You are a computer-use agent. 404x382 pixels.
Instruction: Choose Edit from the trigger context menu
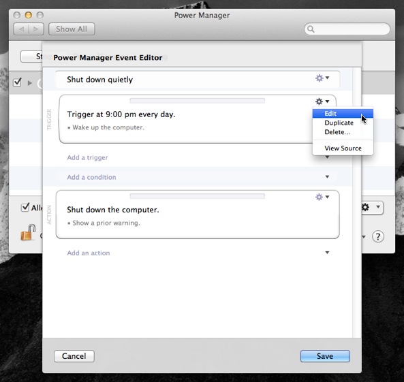pyautogui.click(x=343, y=113)
